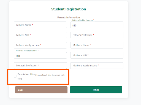Focus the Mother's NID field
Viewport: 141px width, 105px height.
click(x=97, y=55)
